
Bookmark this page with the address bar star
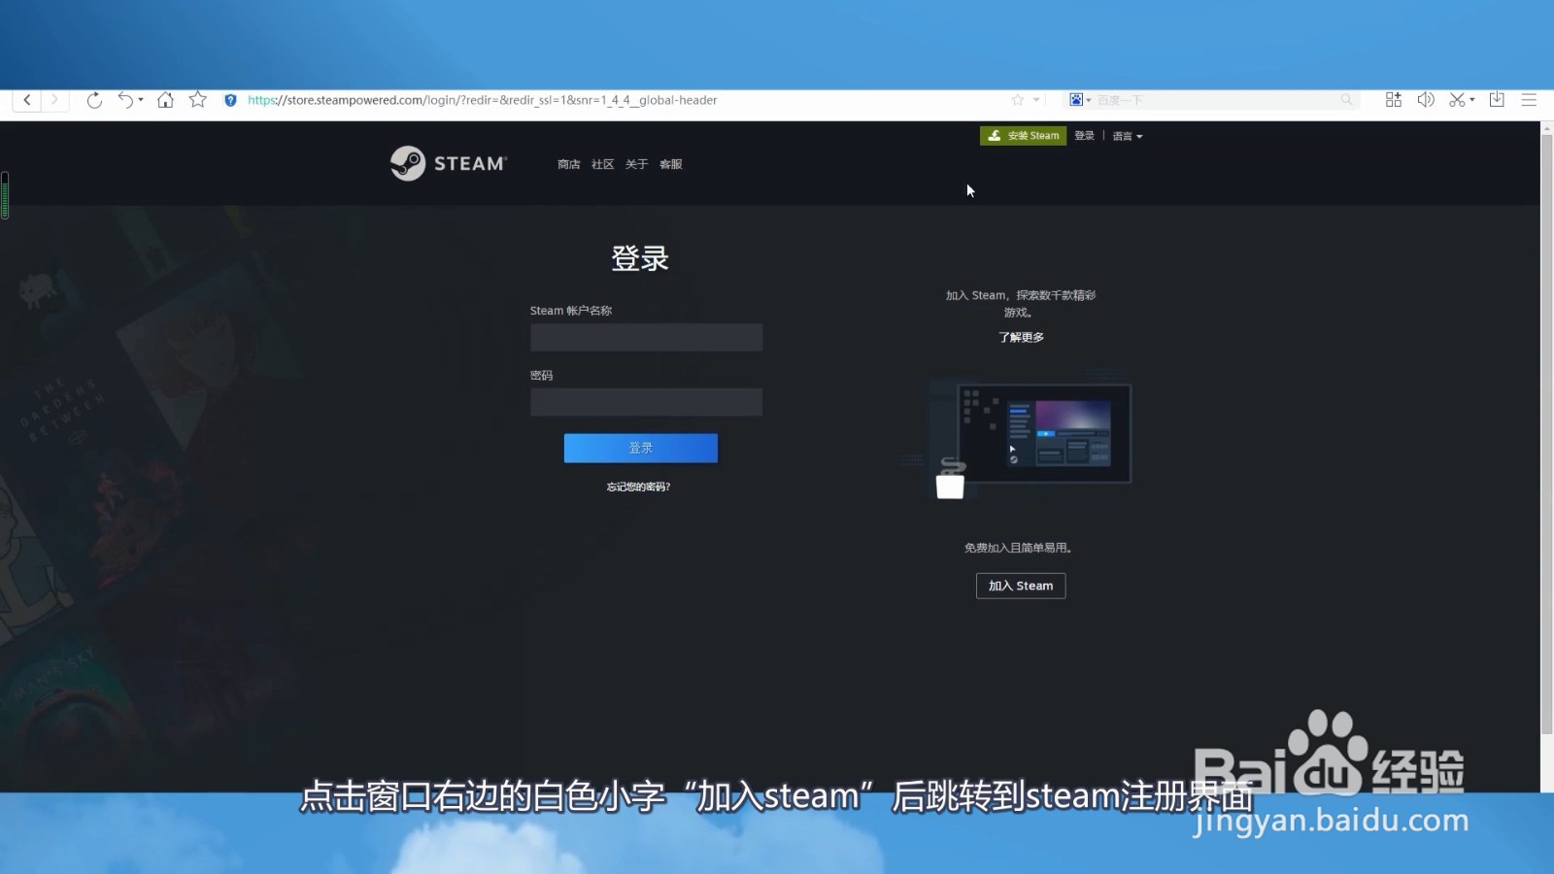click(1018, 100)
